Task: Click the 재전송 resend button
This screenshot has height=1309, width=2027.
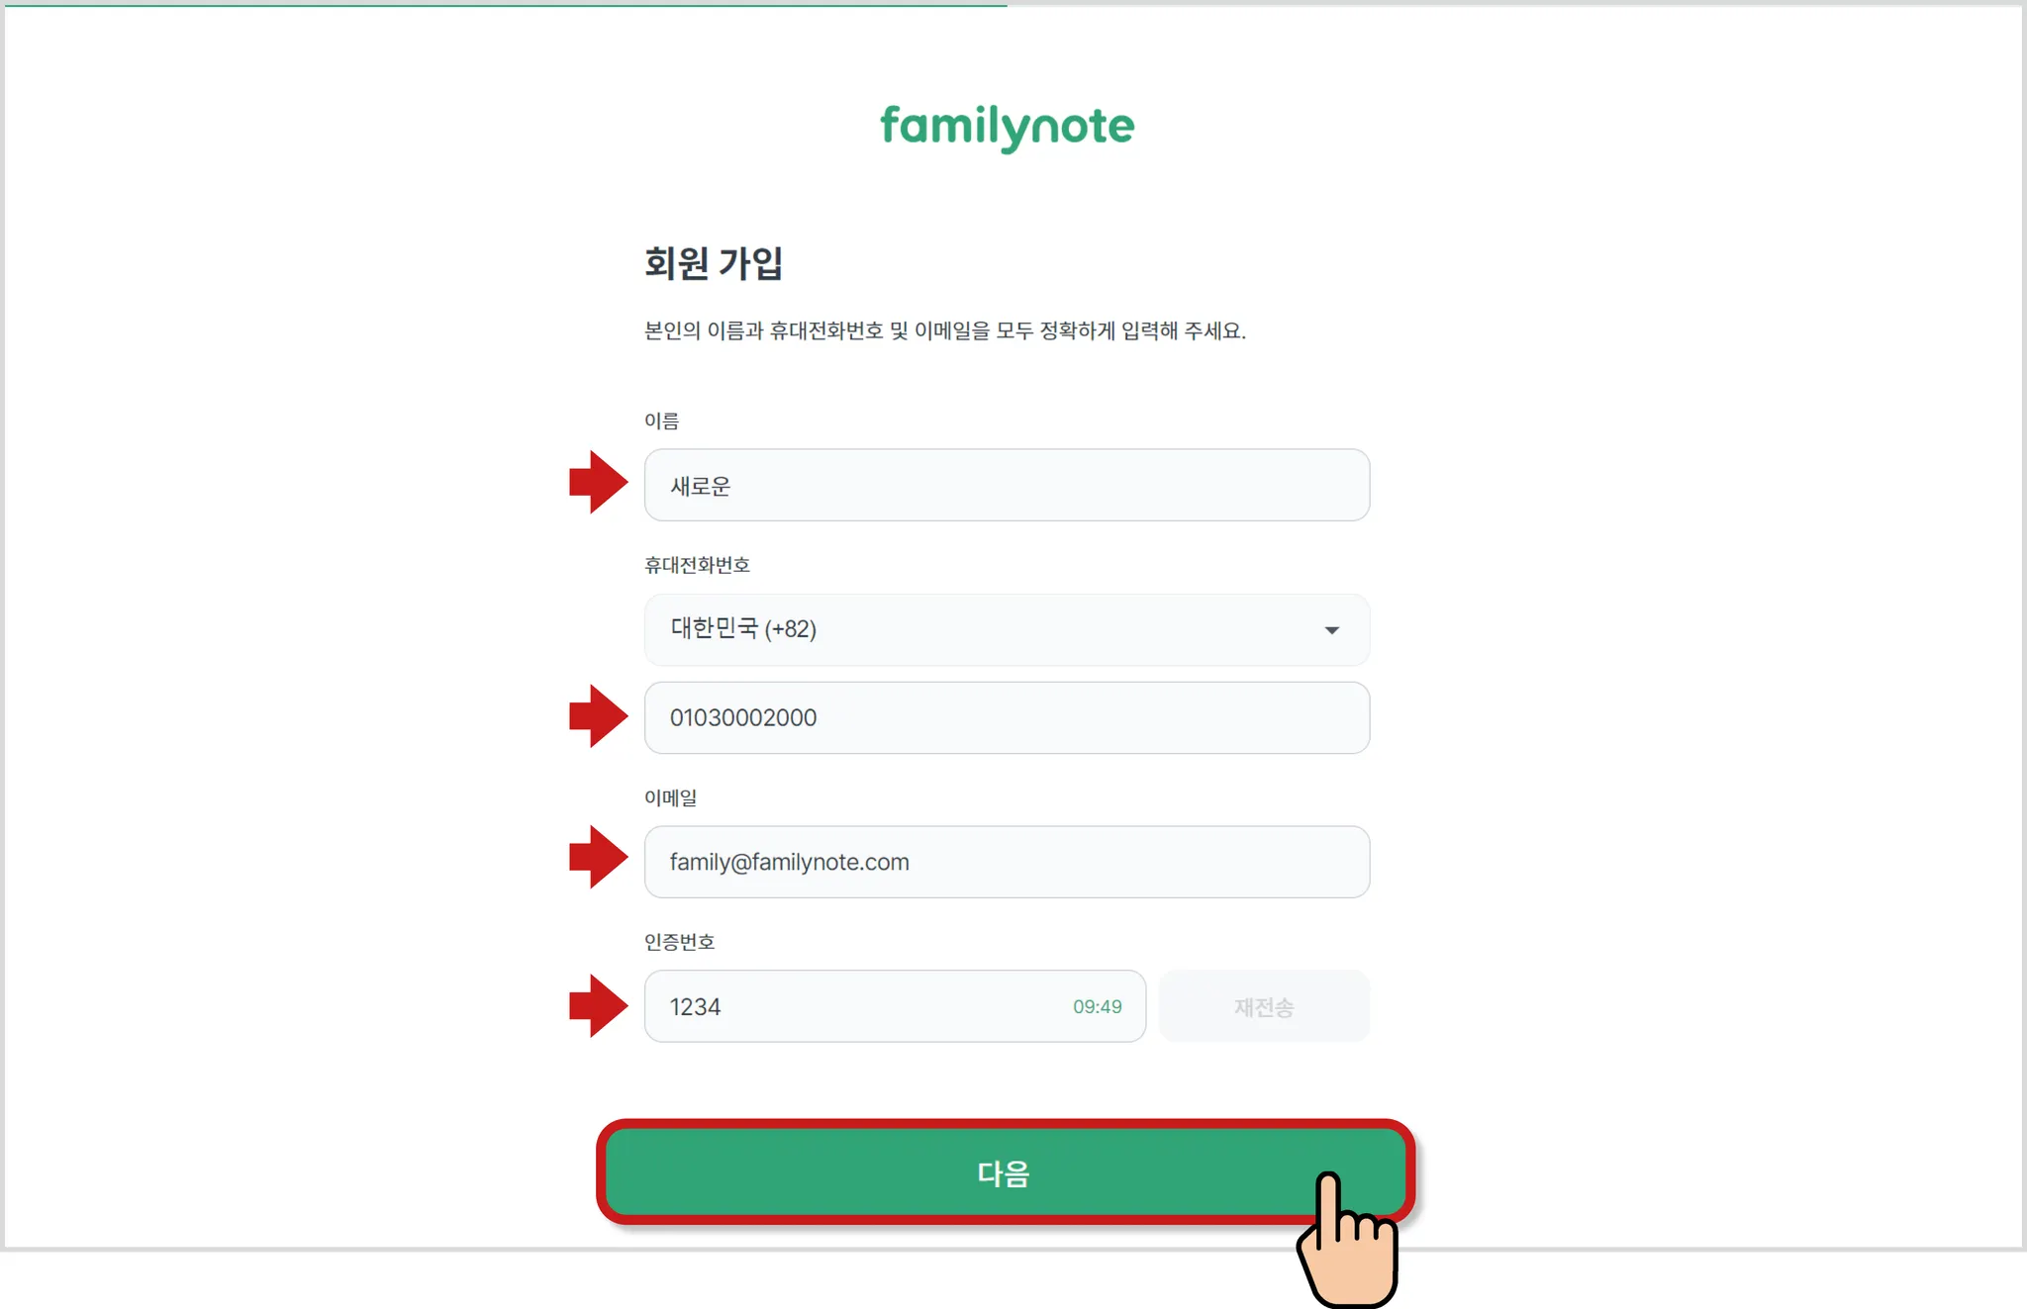Action: (1264, 1007)
